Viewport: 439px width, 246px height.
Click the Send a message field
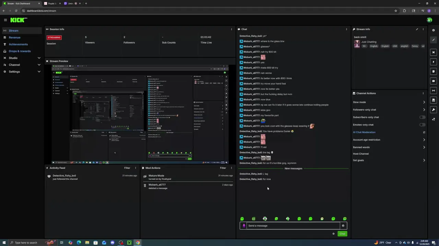point(293,225)
